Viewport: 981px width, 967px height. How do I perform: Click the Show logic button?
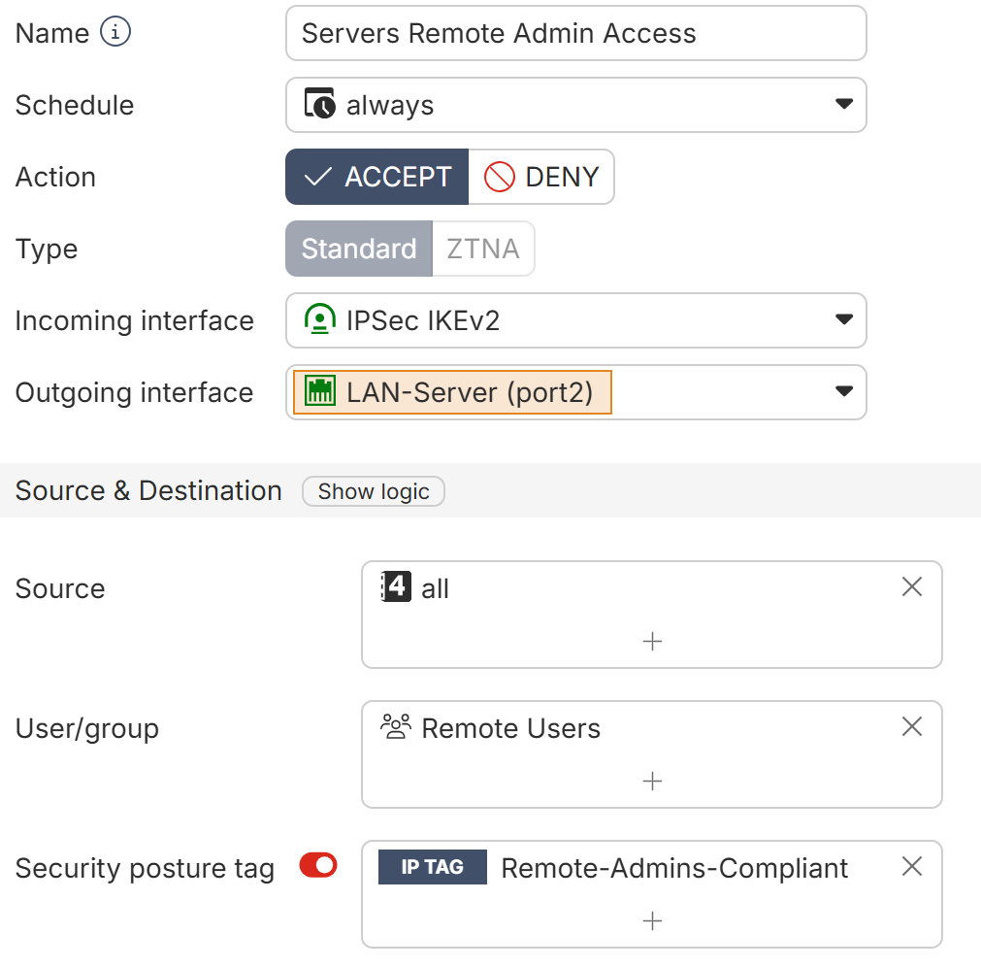coord(374,491)
